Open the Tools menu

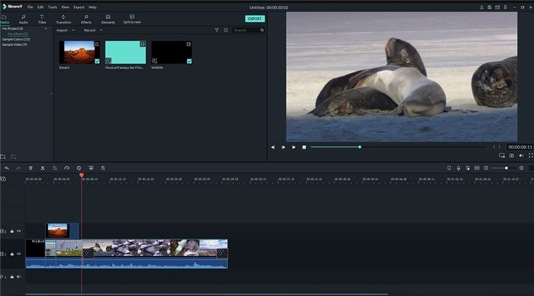(x=52, y=7)
